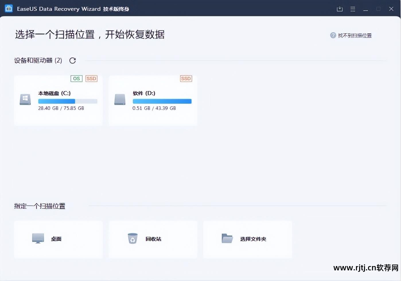The height and width of the screenshot is (281, 401).
Task: Select the 本地磁盘 (C:) drive card
Action: tap(58, 100)
